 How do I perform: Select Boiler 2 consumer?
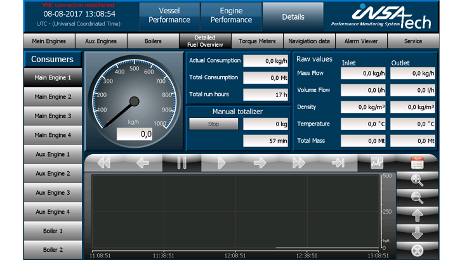pyautogui.click(x=53, y=250)
